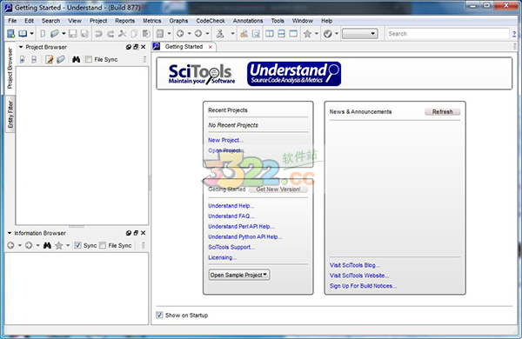Click the Cut scissors toolbar icon
Viewport: 522px width, 339px height.
click(123, 34)
